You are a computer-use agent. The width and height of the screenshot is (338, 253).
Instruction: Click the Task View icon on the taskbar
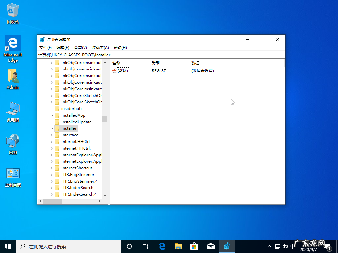(x=145, y=246)
